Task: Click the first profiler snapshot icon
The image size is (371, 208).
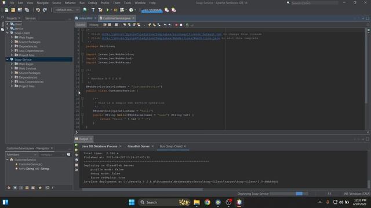Action: [167, 10]
